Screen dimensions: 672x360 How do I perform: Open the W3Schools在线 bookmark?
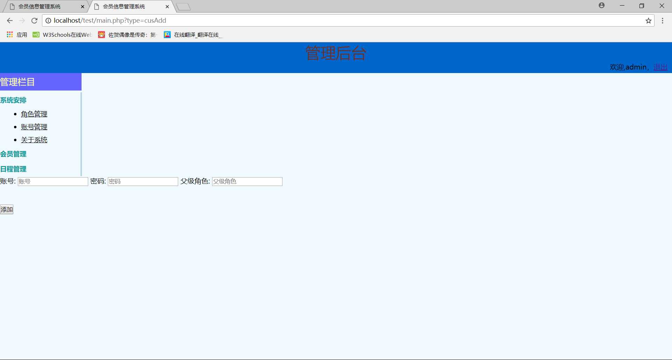coord(62,35)
